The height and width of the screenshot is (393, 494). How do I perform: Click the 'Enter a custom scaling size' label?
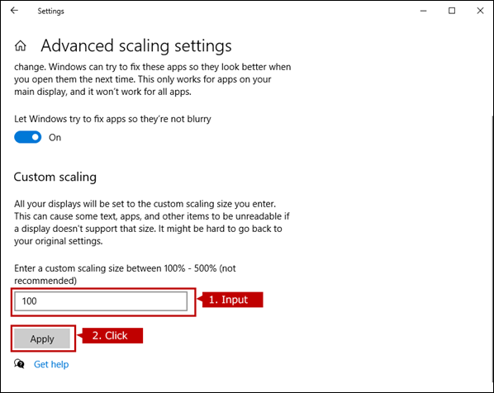125,274
